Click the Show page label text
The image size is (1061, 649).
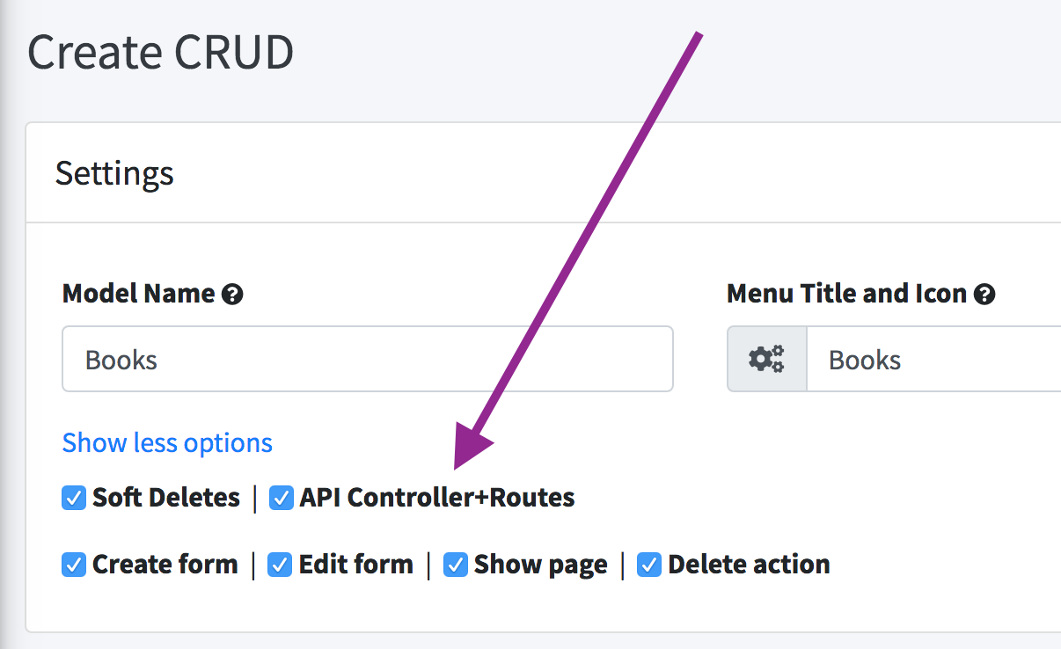tap(540, 565)
